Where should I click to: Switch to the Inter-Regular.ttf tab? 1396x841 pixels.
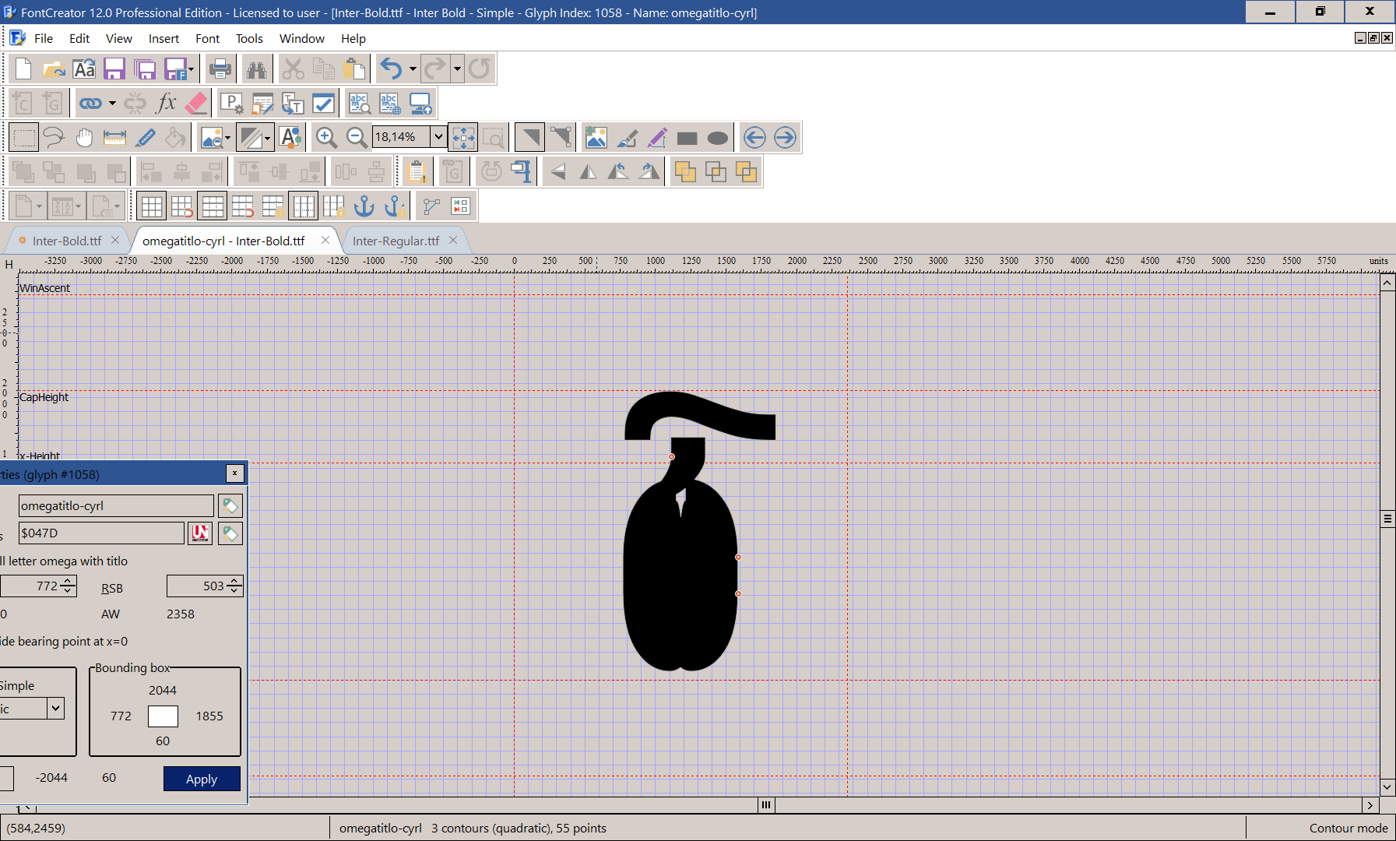click(x=396, y=241)
